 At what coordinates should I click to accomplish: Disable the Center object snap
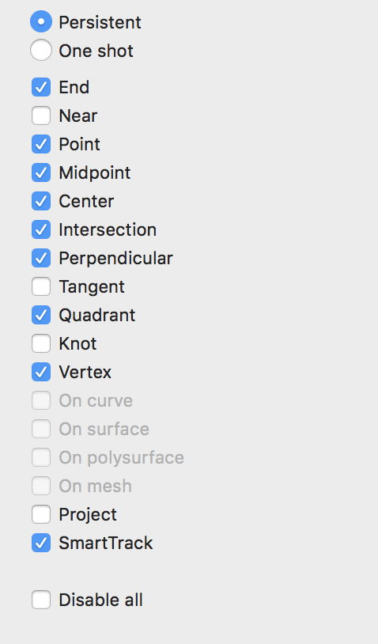41,201
